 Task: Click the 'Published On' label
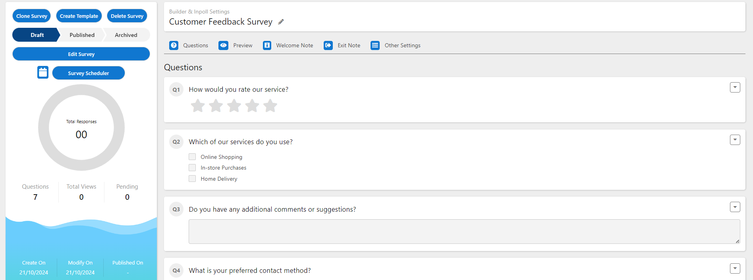click(x=128, y=263)
